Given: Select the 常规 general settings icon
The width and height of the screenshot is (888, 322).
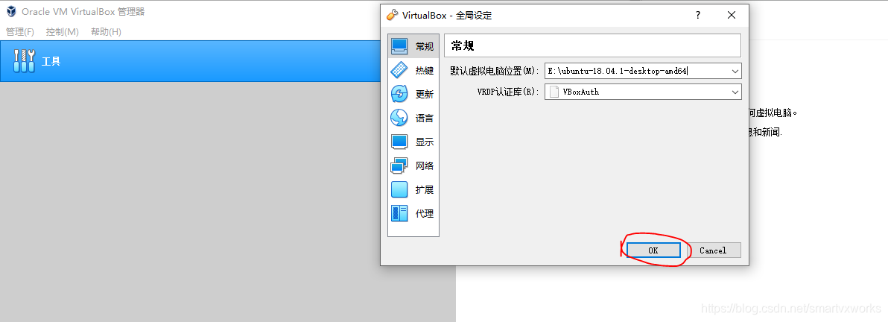Looking at the screenshot, I should pos(399,46).
